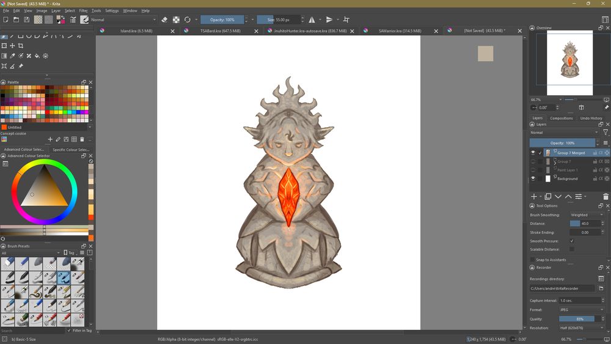Duplicate the selected layer
The width and height of the screenshot is (611, 344).
[x=548, y=196]
